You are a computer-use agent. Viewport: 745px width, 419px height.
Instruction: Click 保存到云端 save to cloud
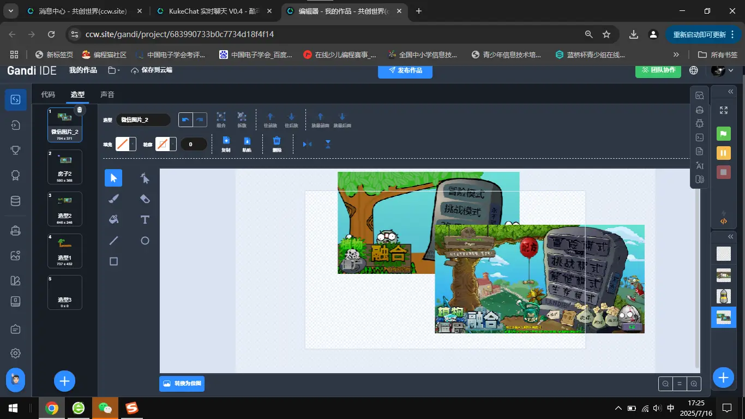point(152,70)
